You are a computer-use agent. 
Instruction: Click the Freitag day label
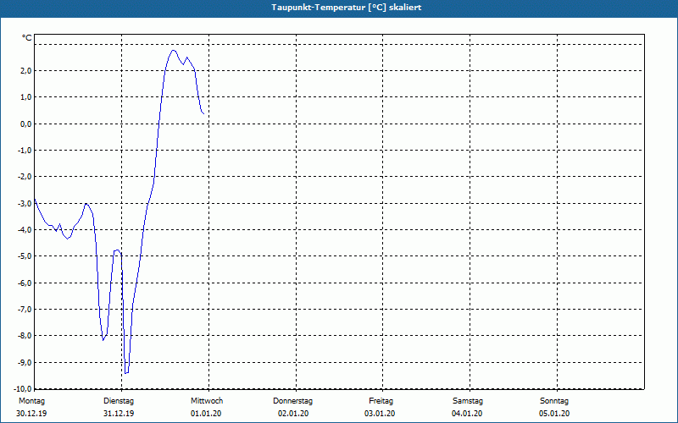point(381,401)
